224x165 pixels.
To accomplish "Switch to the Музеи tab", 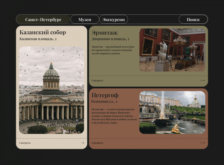I will point(85,19).
